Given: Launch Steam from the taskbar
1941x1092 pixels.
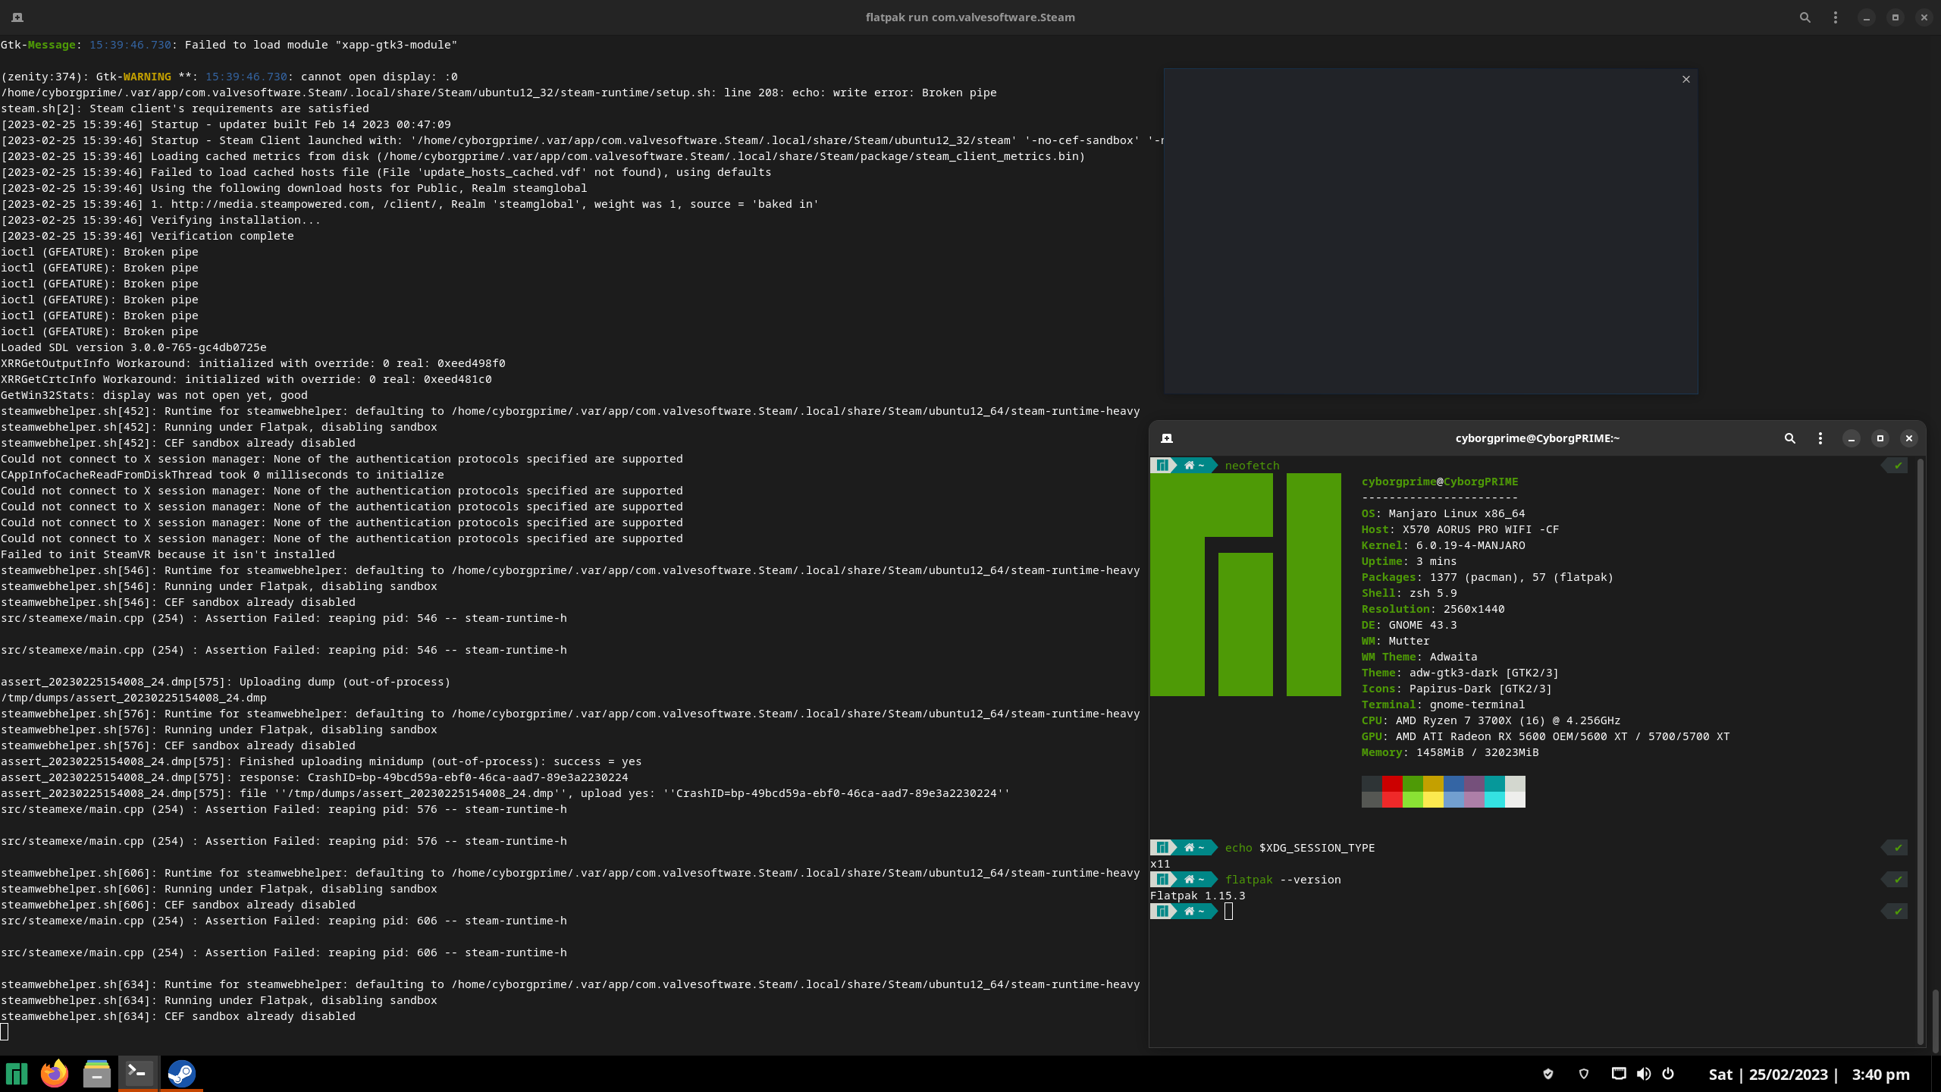Looking at the screenshot, I should (180, 1073).
